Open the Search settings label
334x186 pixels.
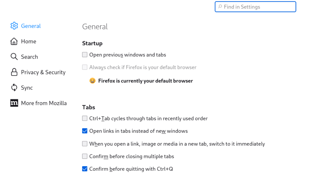pyautogui.click(x=29, y=57)
